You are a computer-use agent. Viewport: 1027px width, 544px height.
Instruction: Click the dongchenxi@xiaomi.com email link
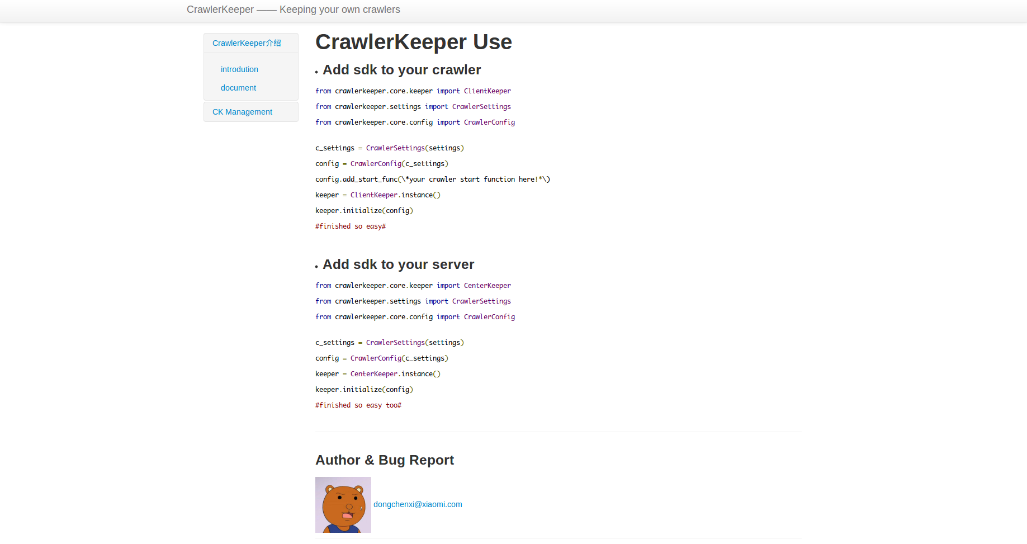418,504
